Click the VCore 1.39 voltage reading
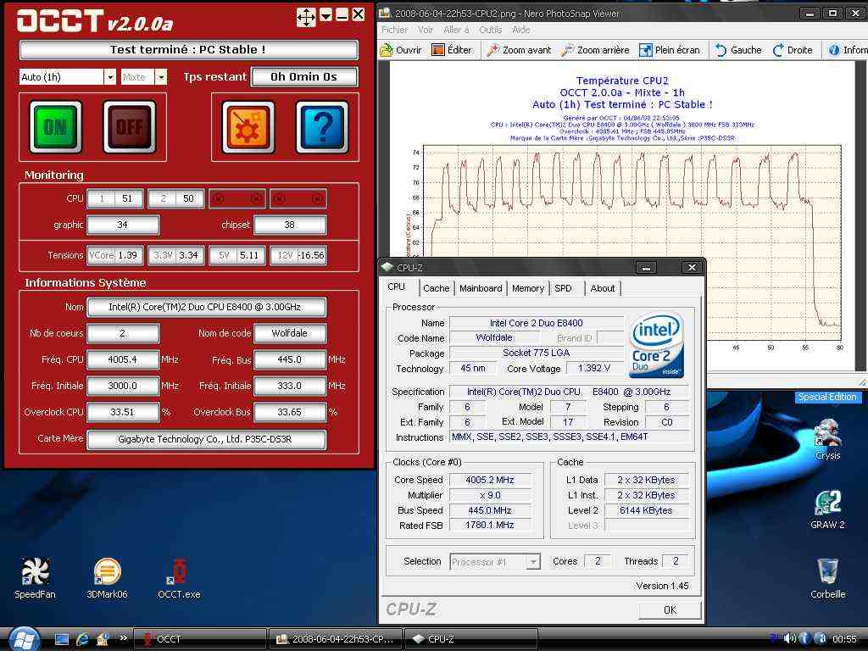Image resolution: width=868 pixels, height=651 pixels. pos(115,255)
